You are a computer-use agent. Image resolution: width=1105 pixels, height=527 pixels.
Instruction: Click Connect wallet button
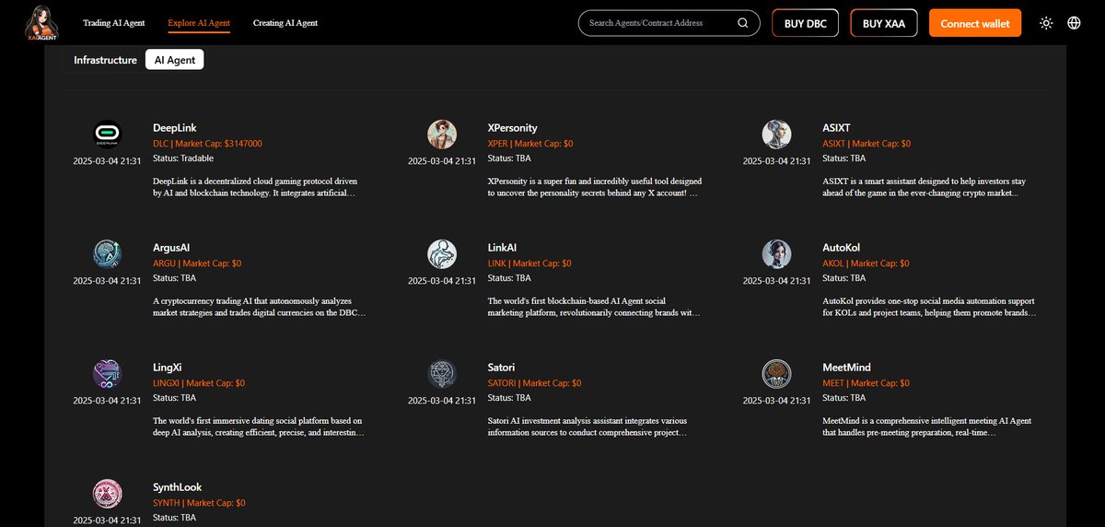point(975,23)
